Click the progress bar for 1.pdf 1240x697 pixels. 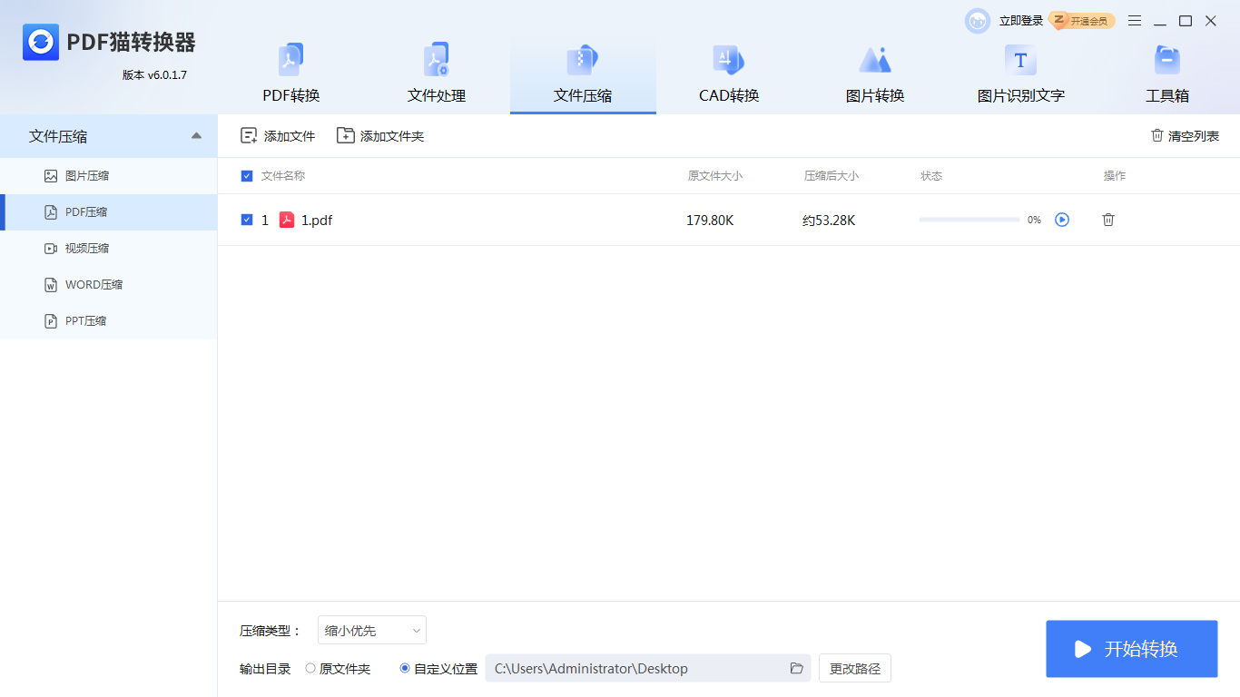pyautogui.click(x=969, y=220)
